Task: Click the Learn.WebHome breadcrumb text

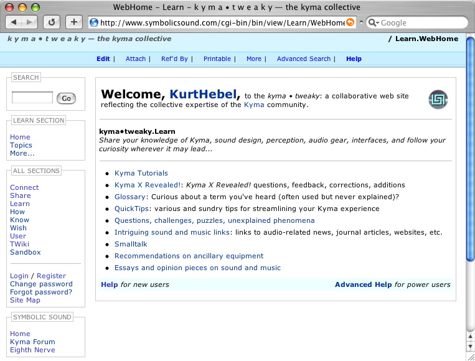Action: click(x=426, y=39)
